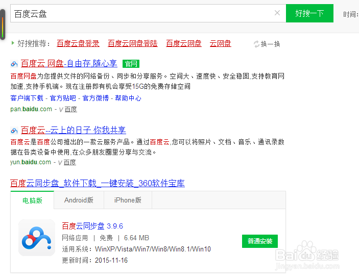359x279 pixels.
Task: Open suggested search 云网盘
Action: [x=220, y=43]
